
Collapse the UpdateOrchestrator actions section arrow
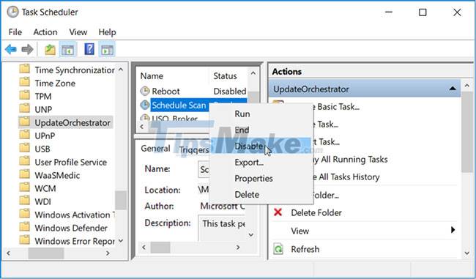(453, 89)
